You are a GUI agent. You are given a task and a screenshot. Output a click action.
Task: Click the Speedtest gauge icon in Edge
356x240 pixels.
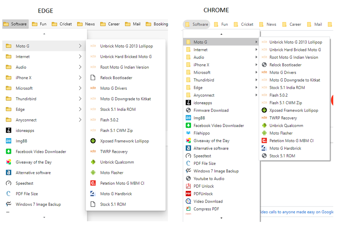coord(9,183)
